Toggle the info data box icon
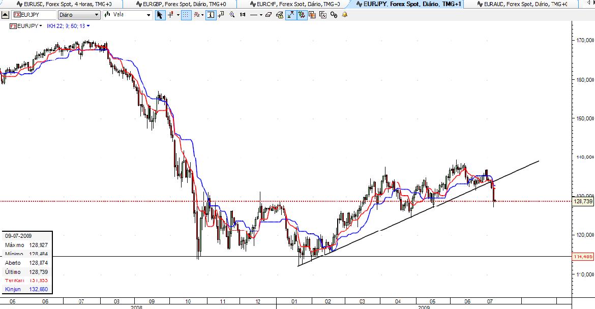Screen dimensions: 595x309 pyautogui.click(x=211, y=15)
